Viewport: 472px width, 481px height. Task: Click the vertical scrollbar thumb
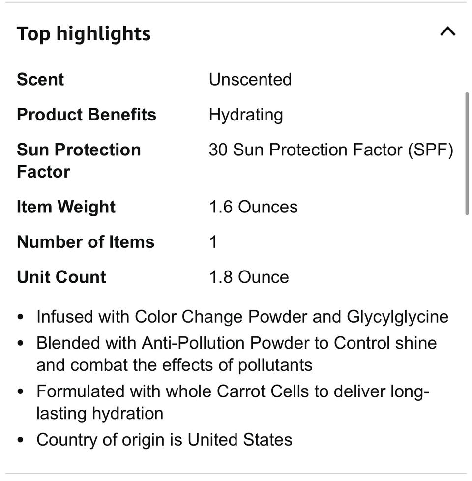[x=467, y=152]
